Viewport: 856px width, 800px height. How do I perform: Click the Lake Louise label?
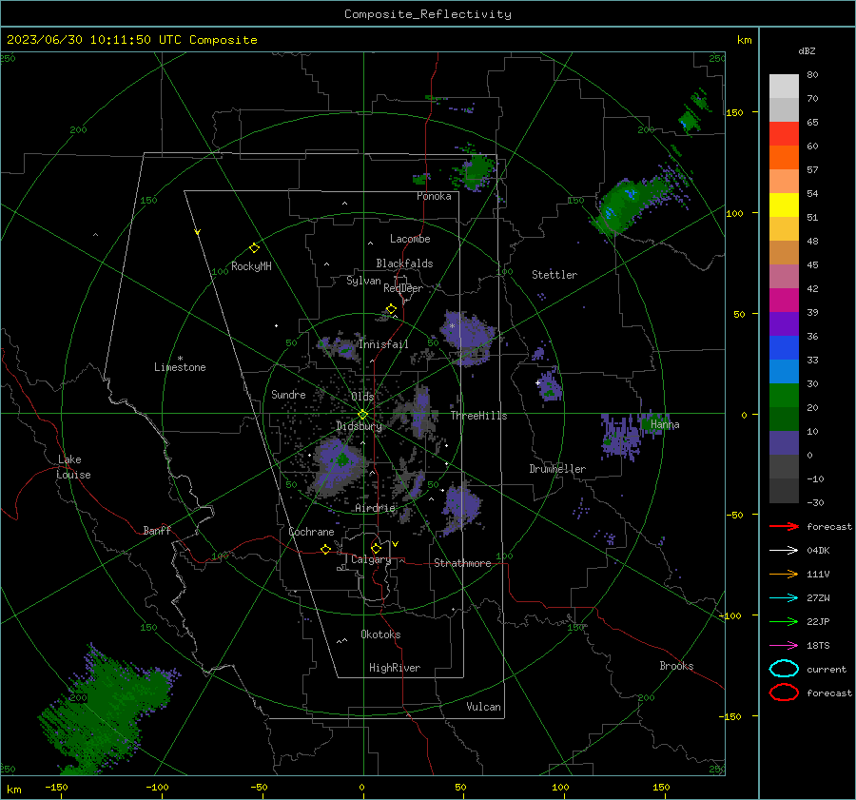pyautogui.click(x=73, y=467)
